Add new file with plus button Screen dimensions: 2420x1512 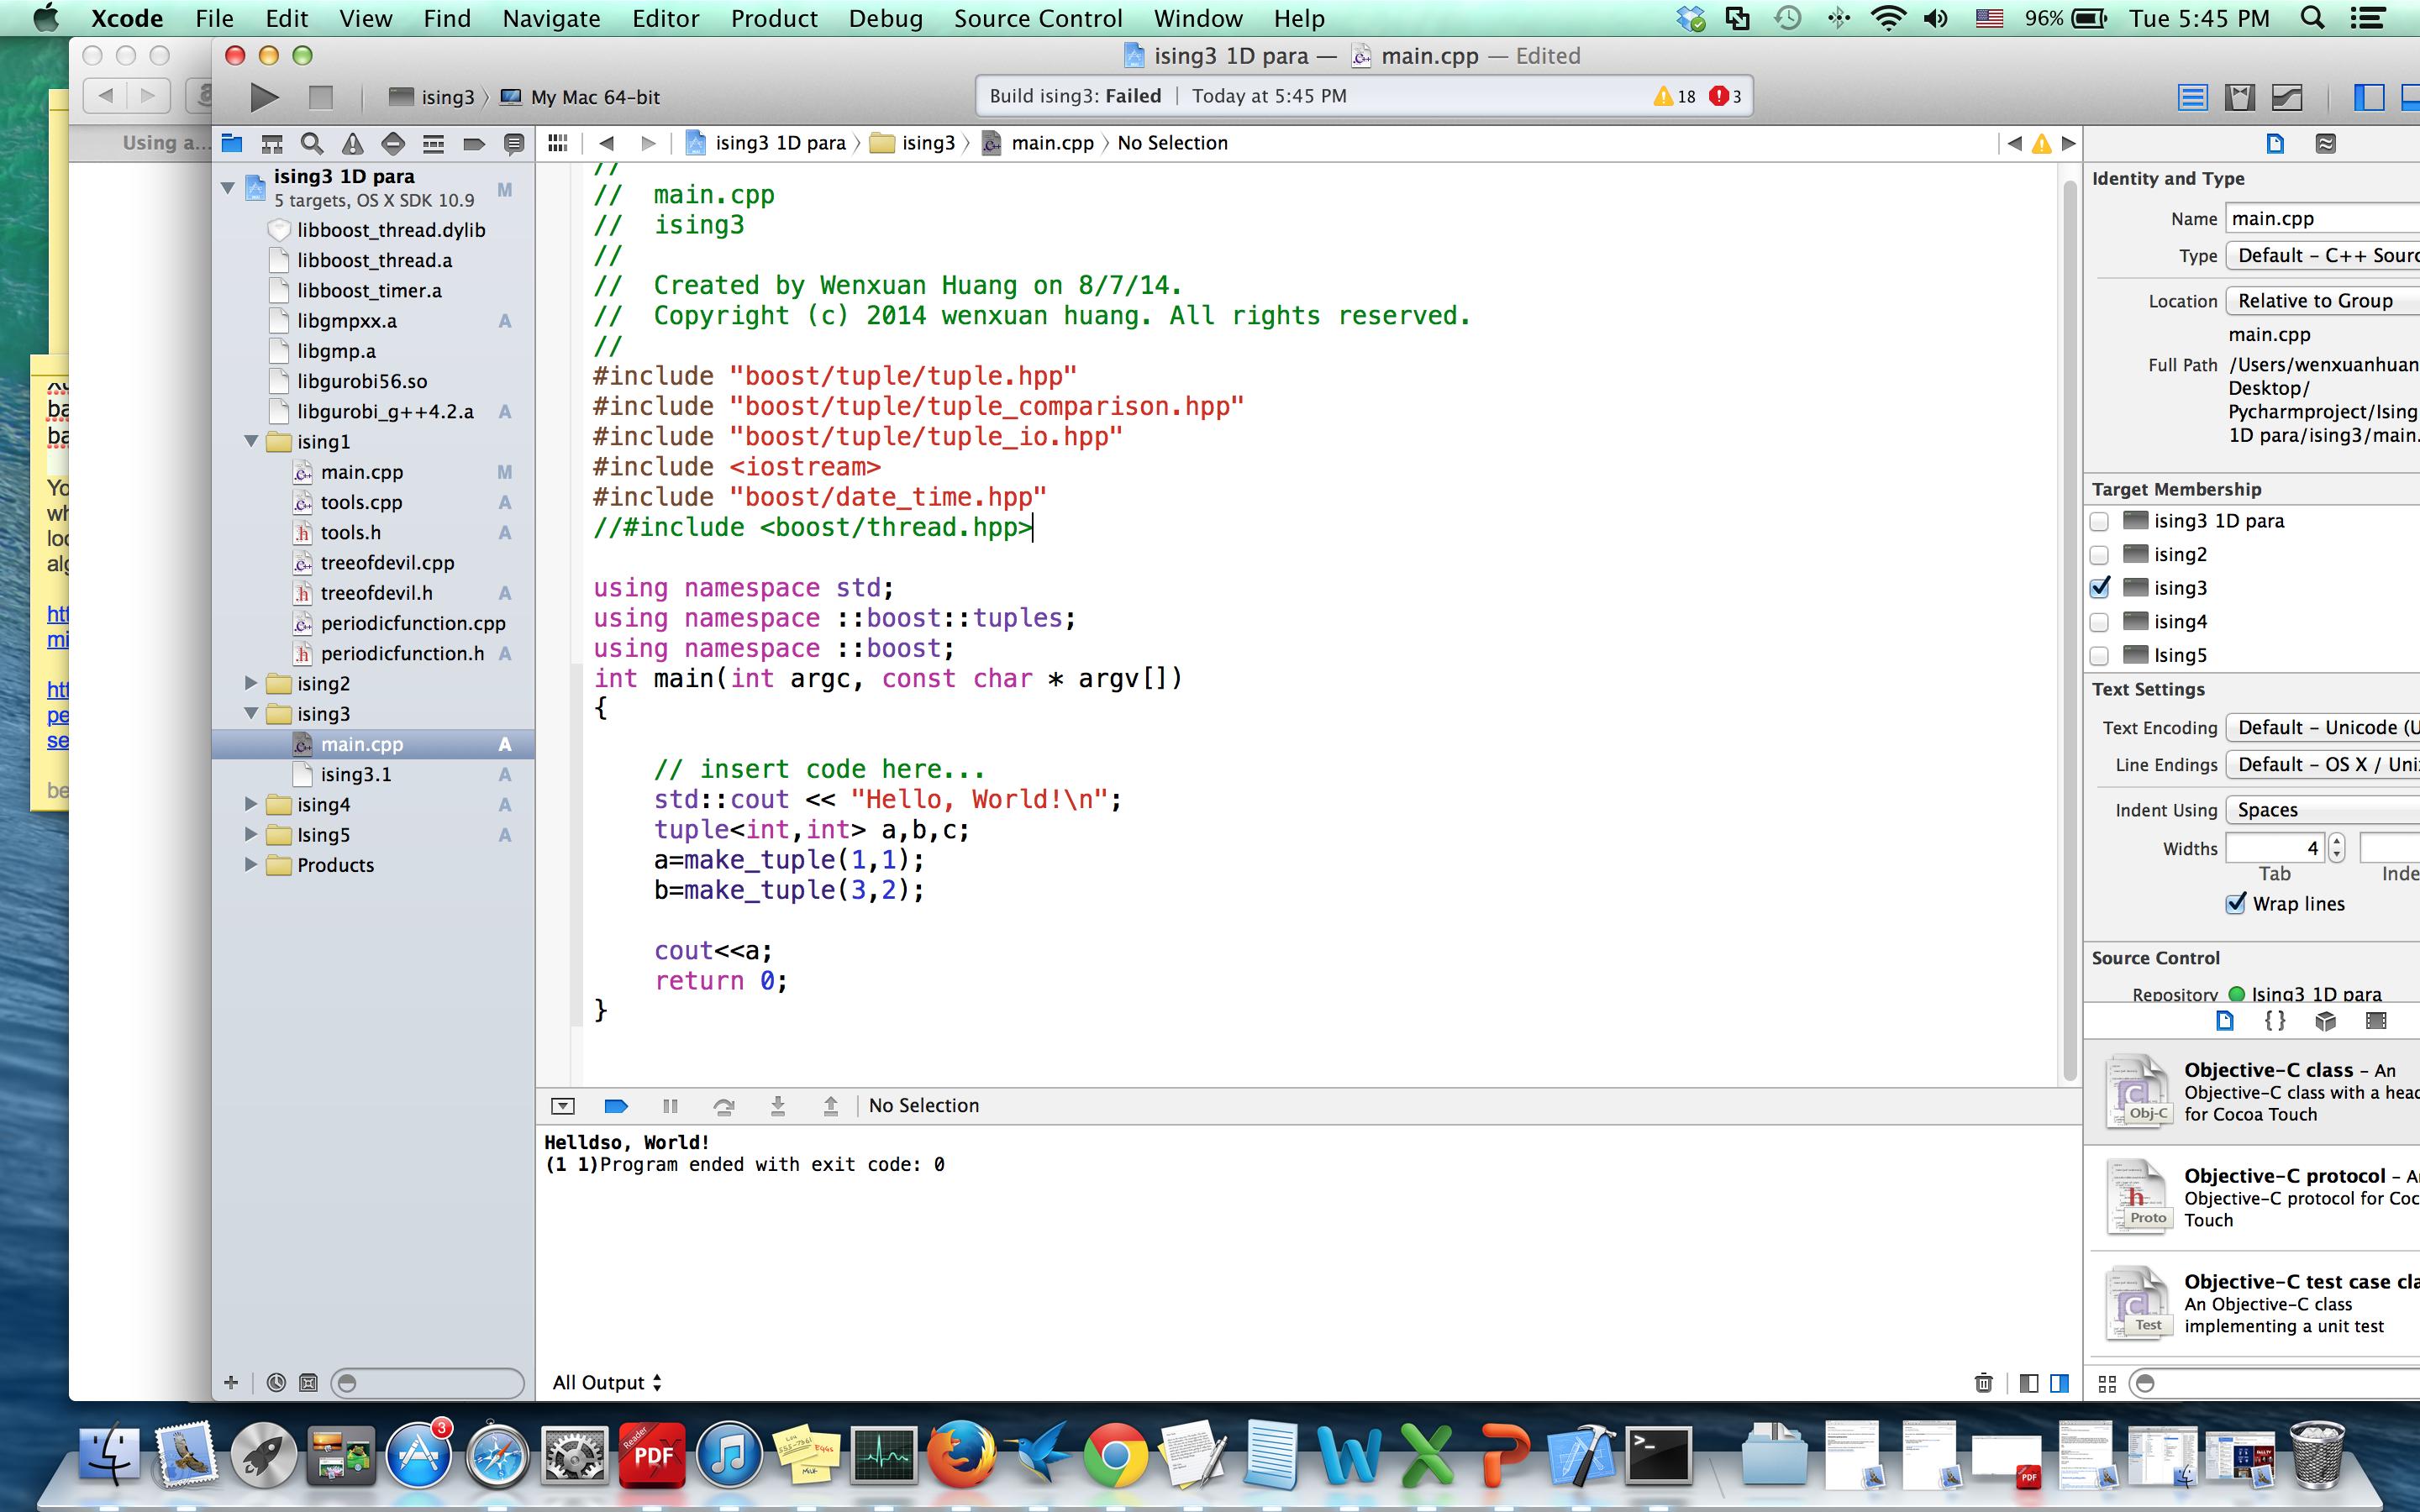tap(231, 1383)
